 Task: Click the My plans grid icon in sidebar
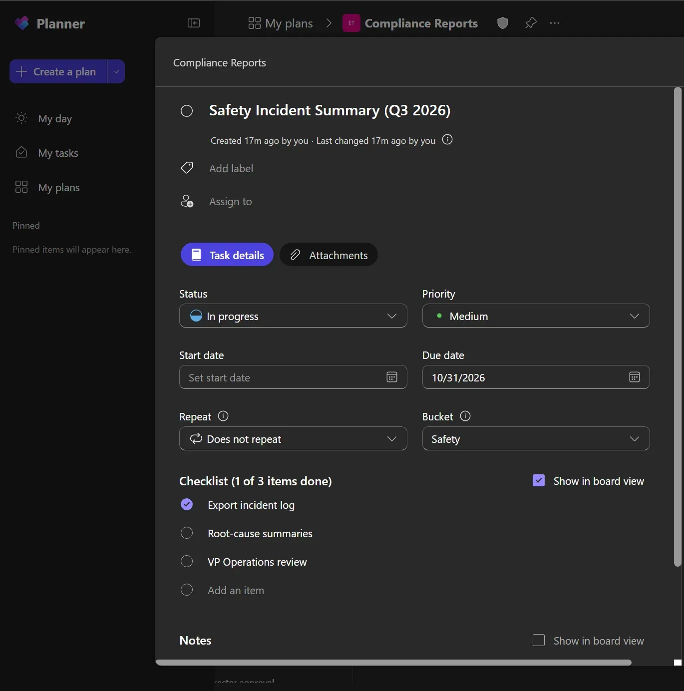(21, 187)
